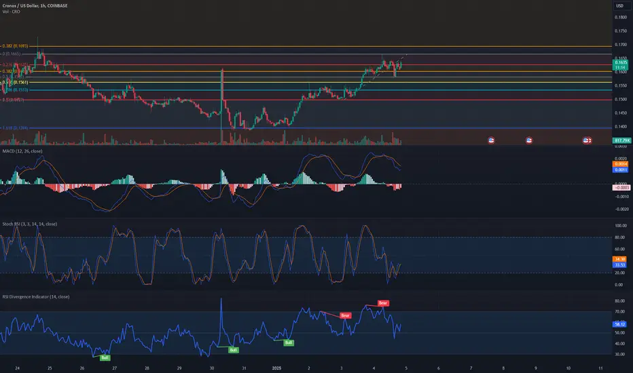Click the stacked US event flags on the right

tap(587, 140)
